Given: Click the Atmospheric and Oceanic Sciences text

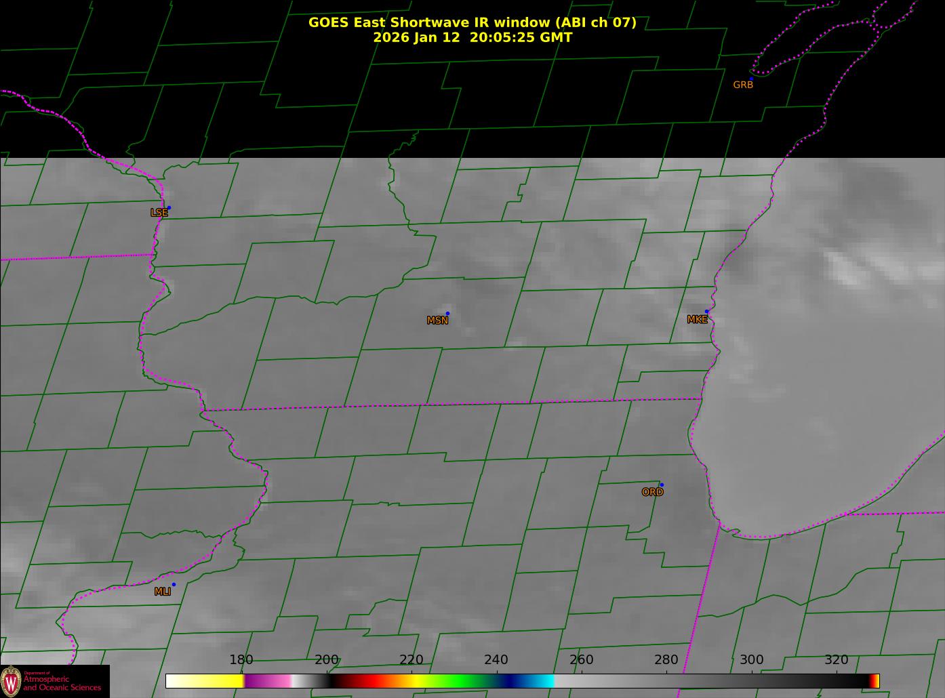Looking at the screenshot, I should pos(62,684).
